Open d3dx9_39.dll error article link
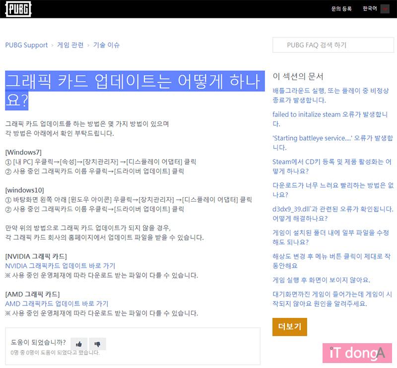Image resolution: width=397 pixels, height=368 pixels. (x=332, y=214)
